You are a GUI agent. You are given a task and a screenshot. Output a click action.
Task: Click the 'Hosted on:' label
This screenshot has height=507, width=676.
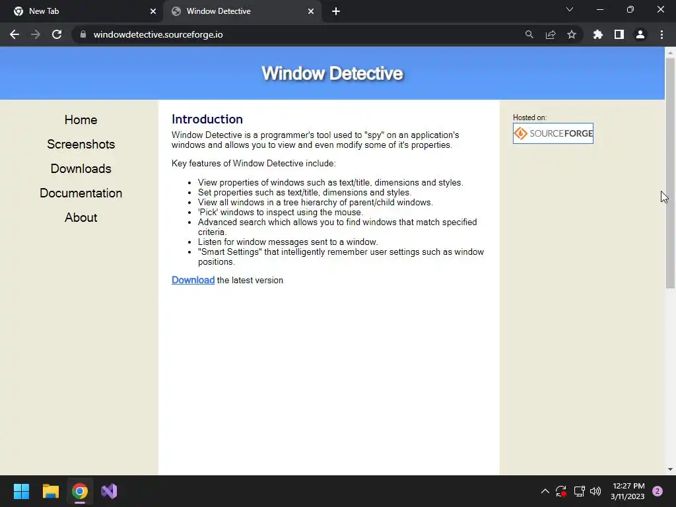coord(529,118)
